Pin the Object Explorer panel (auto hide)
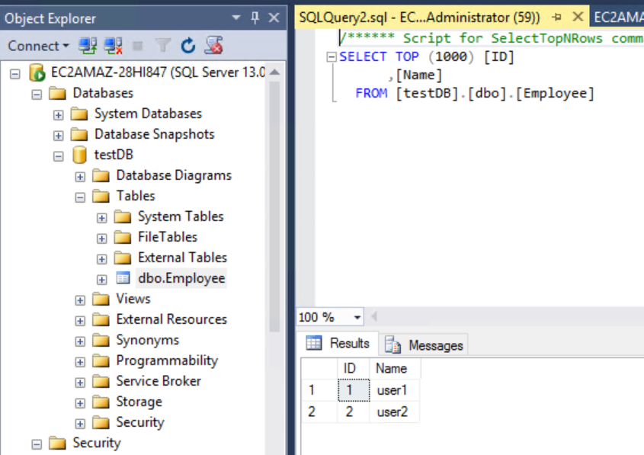 255,18
